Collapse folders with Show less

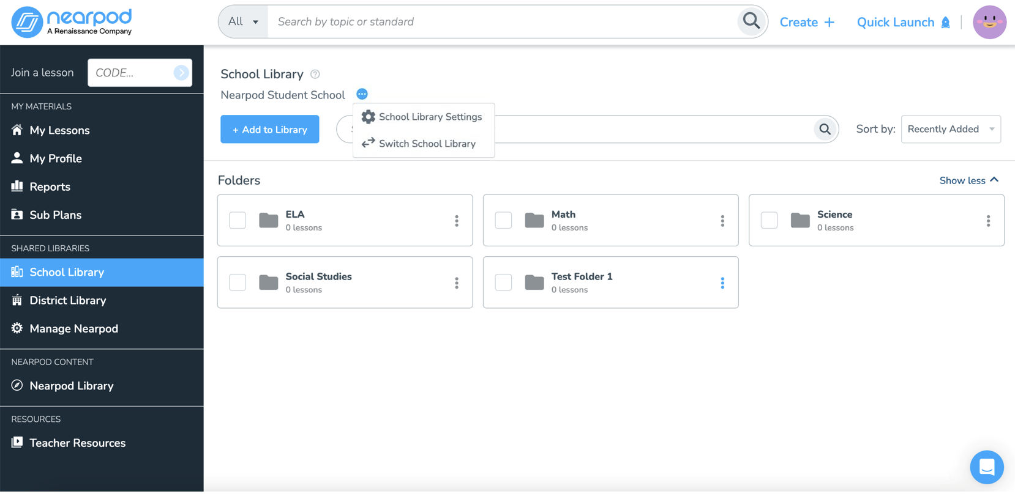point(969,180)
